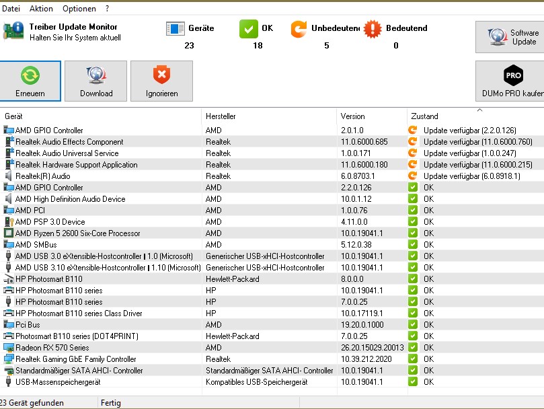Click icon of Standardmäßiger SATA AHCI- Controller
Image resolution: width=544 pixels, height=409 pixels.
[x=9, y=371]
